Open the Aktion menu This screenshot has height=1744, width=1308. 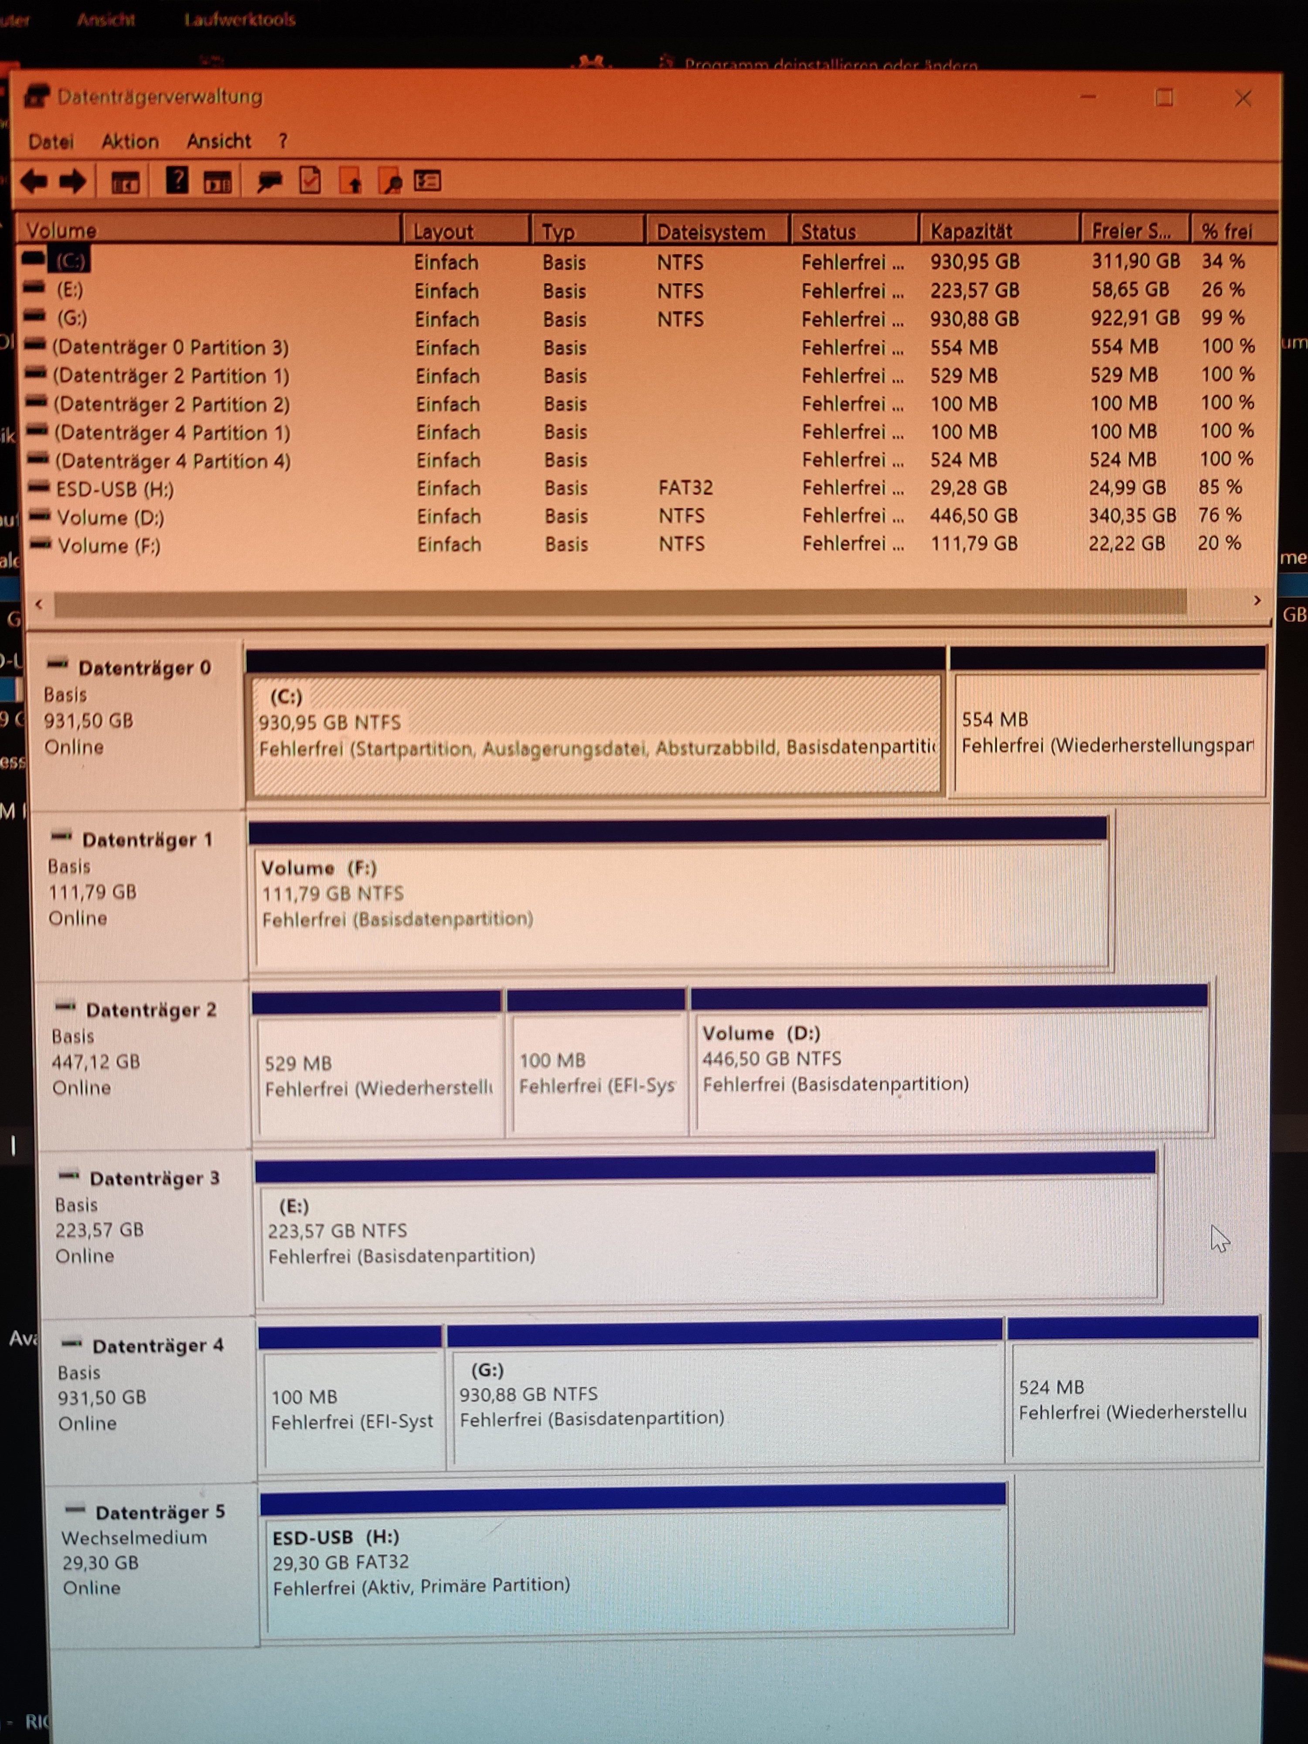(x=130, y=142)
